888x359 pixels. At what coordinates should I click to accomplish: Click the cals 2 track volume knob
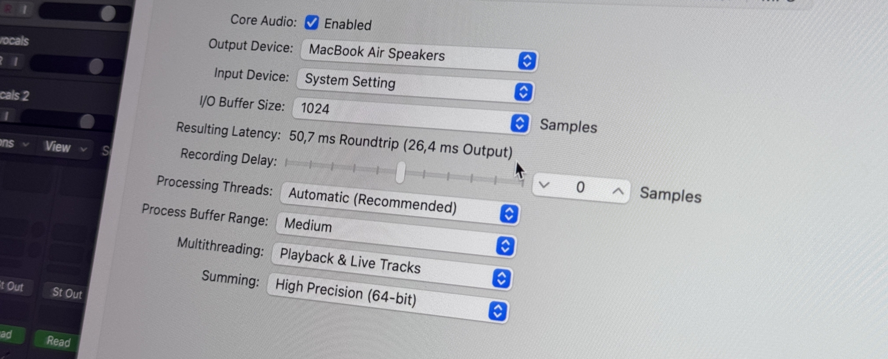tap(87, 122)
